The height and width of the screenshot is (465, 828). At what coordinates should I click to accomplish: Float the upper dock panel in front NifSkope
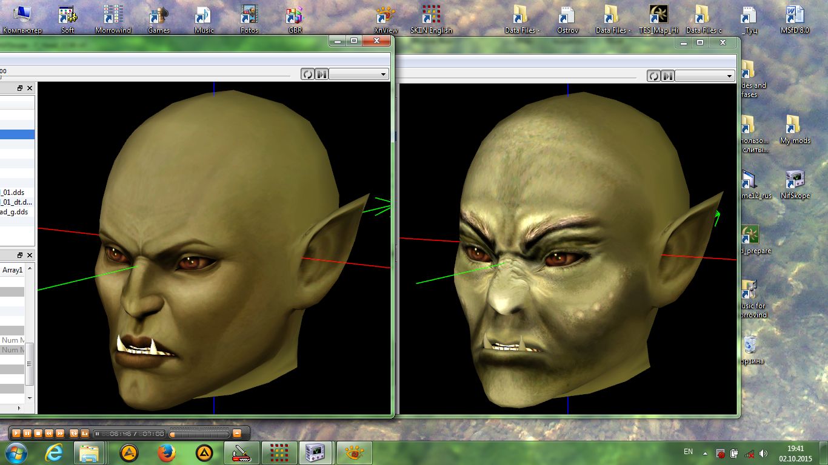click(x=20, y=88)
